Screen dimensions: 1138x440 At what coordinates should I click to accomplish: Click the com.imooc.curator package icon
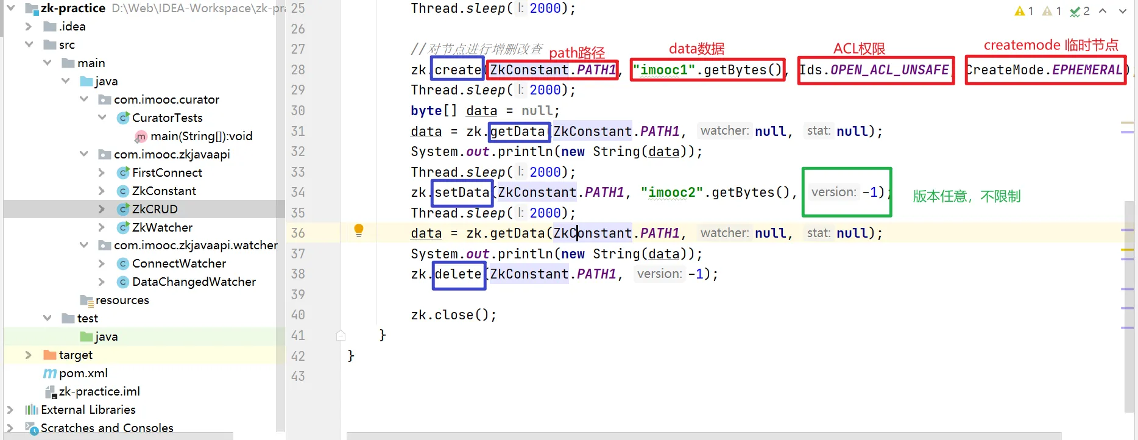coord(105,100)
